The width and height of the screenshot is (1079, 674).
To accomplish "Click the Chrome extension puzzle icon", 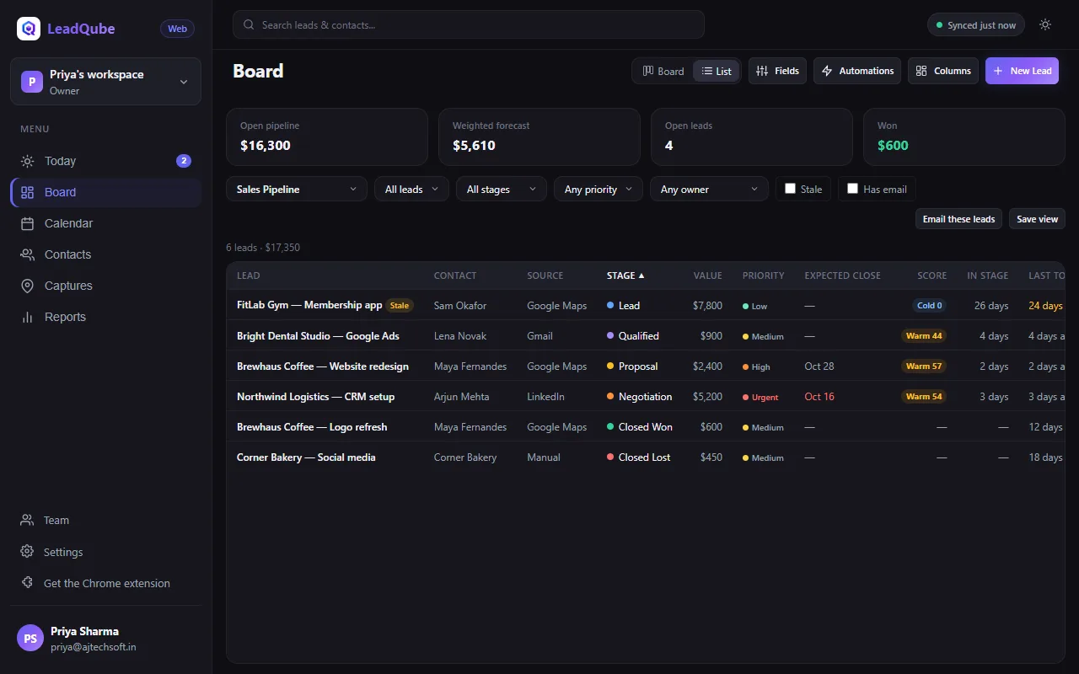I will coord(27,583).
